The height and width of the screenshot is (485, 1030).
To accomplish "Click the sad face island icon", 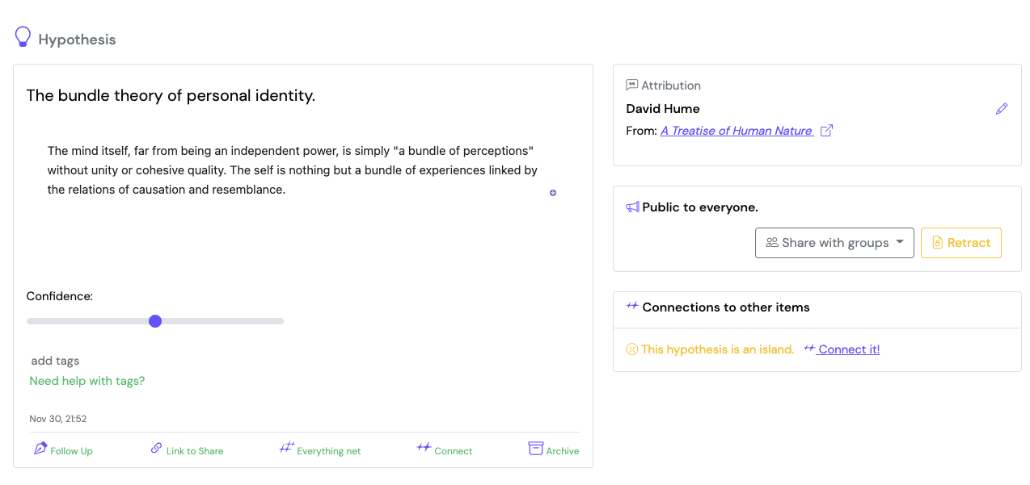I will pyautogui.click(x=632, y=349).
